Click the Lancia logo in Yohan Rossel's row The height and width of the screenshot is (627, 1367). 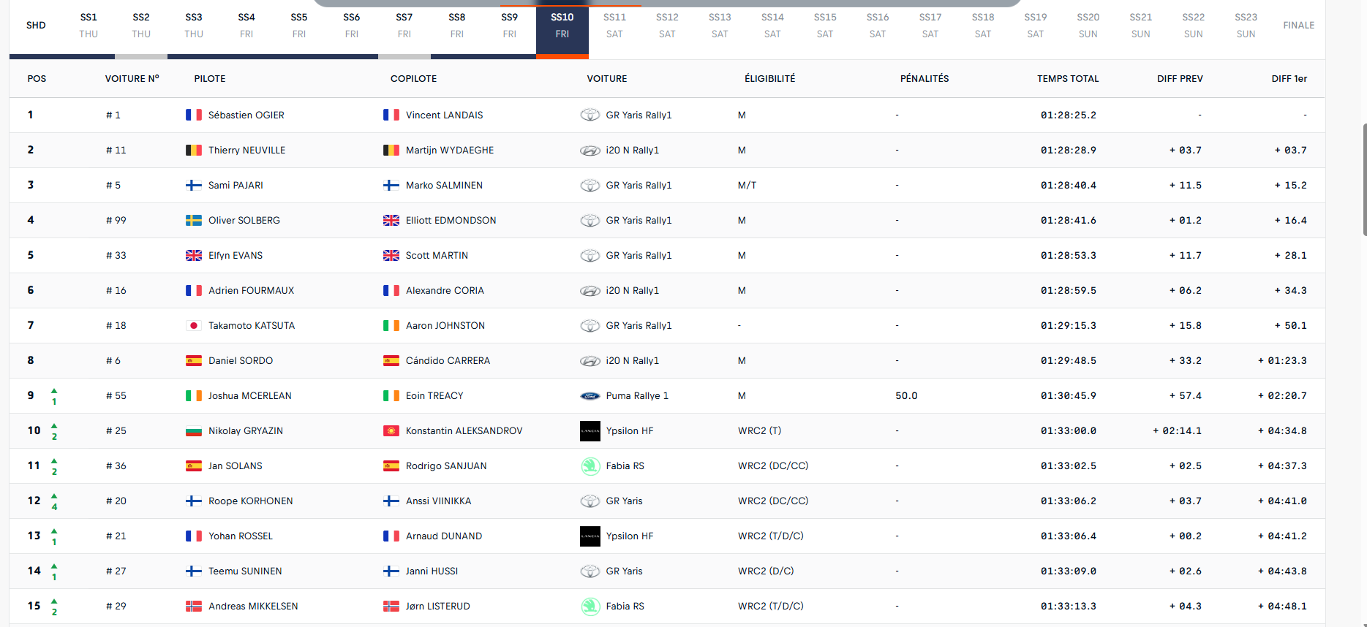point(590,536)
